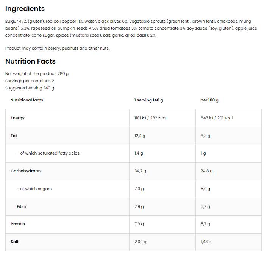Viewport: 267px width, 256px height.
Task: Click the Servings per container line
Action: [x=30, y=81]
